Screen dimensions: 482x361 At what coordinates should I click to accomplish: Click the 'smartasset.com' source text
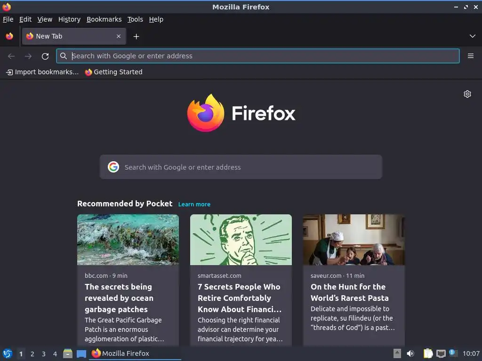tap(219, 275)
